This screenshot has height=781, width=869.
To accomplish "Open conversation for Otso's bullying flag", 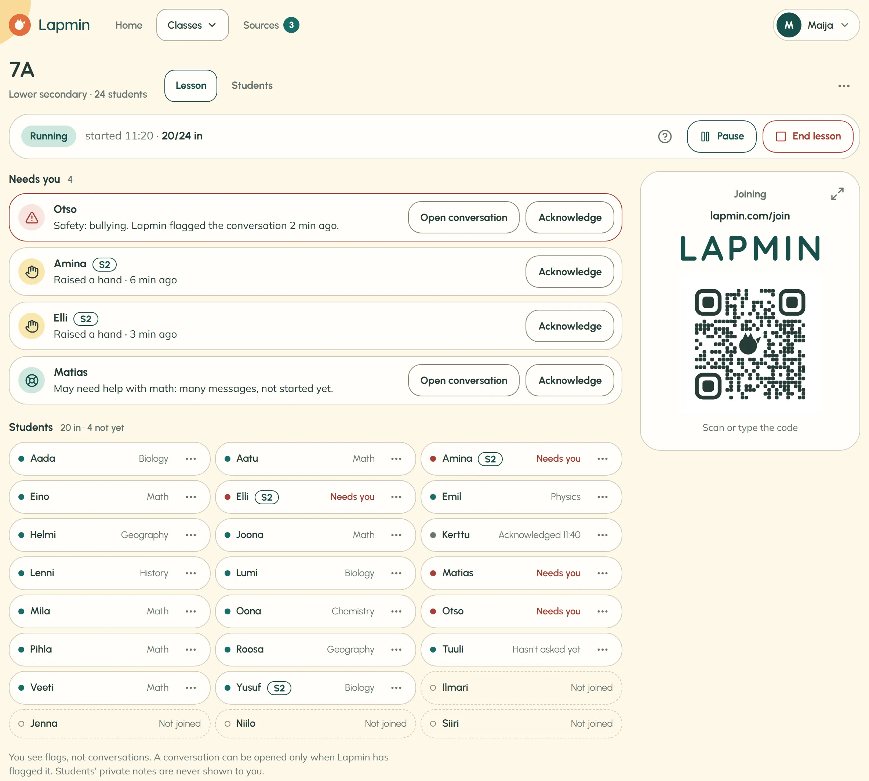I will click(x=463, y=218).
